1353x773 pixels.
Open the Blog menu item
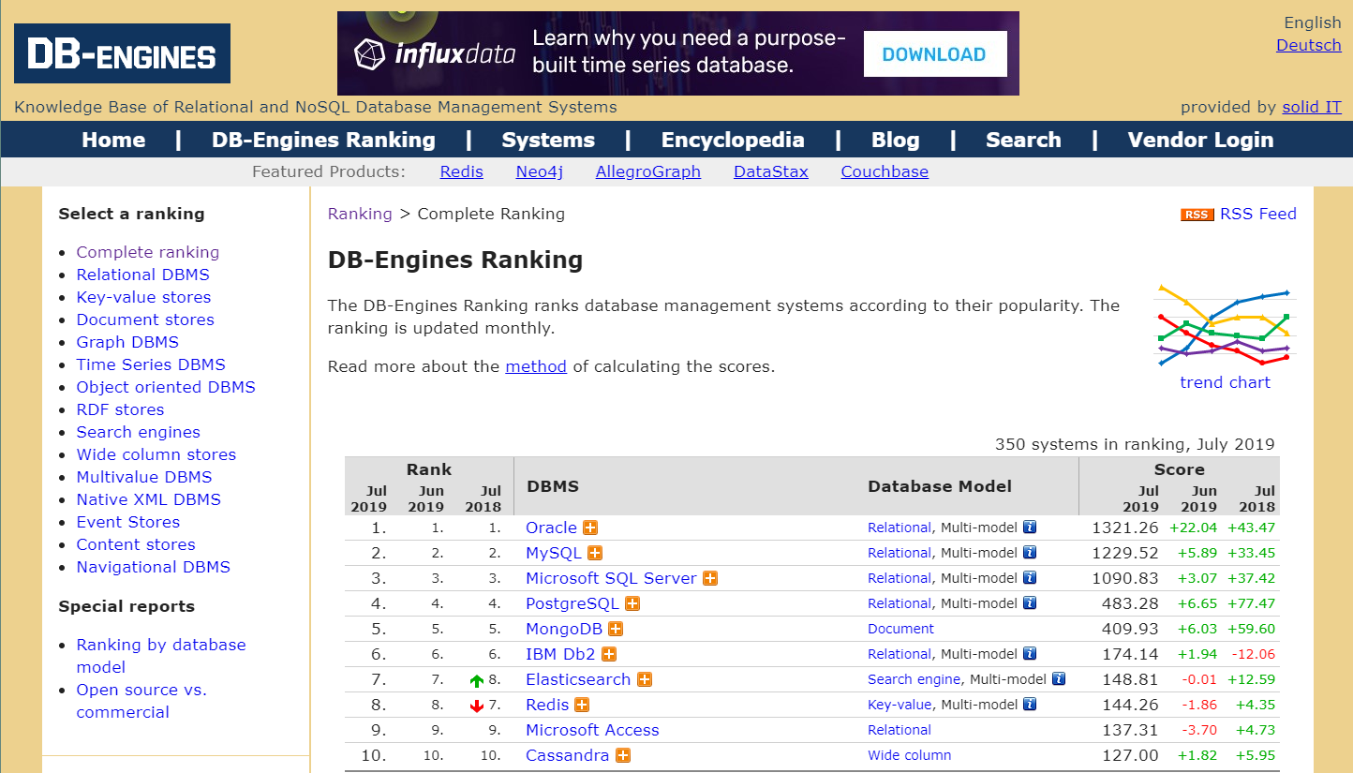coord(896,140)
